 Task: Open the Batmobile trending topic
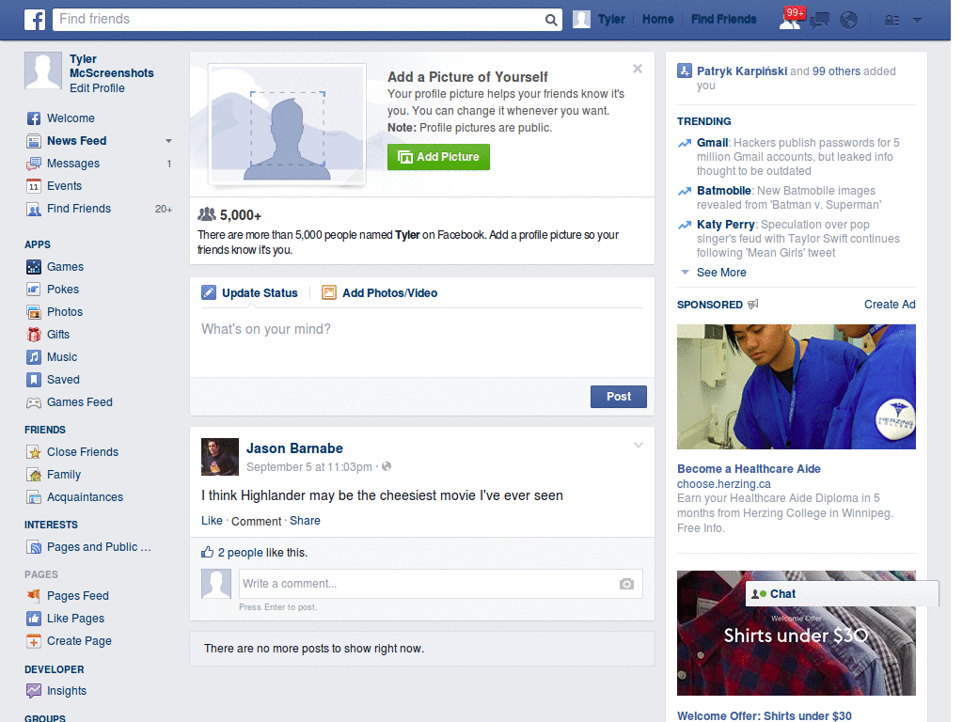click(x=723, y=191)
